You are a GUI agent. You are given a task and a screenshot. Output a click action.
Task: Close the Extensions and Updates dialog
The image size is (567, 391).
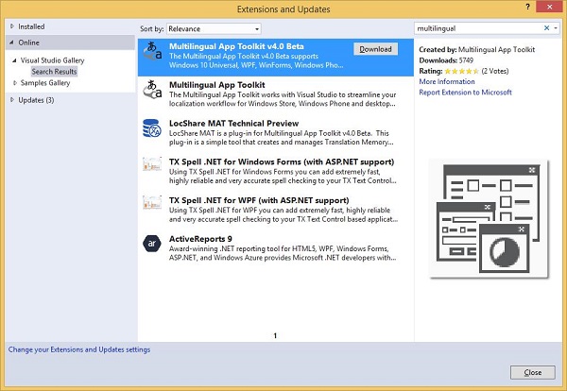click(533, 372)
